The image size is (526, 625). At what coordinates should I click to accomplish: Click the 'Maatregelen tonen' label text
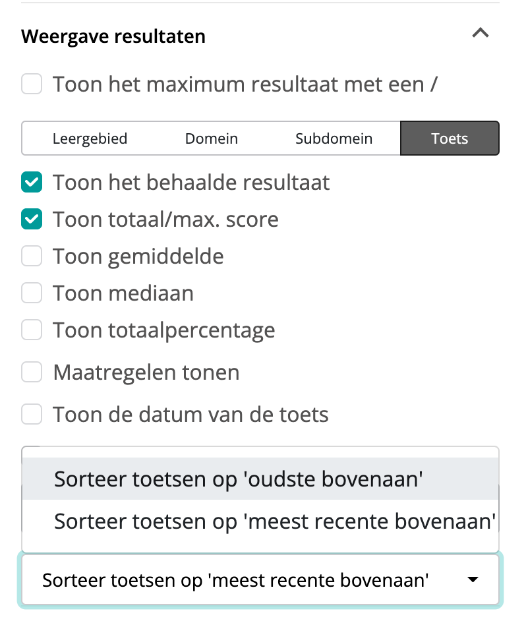click(x=146, y=372)
